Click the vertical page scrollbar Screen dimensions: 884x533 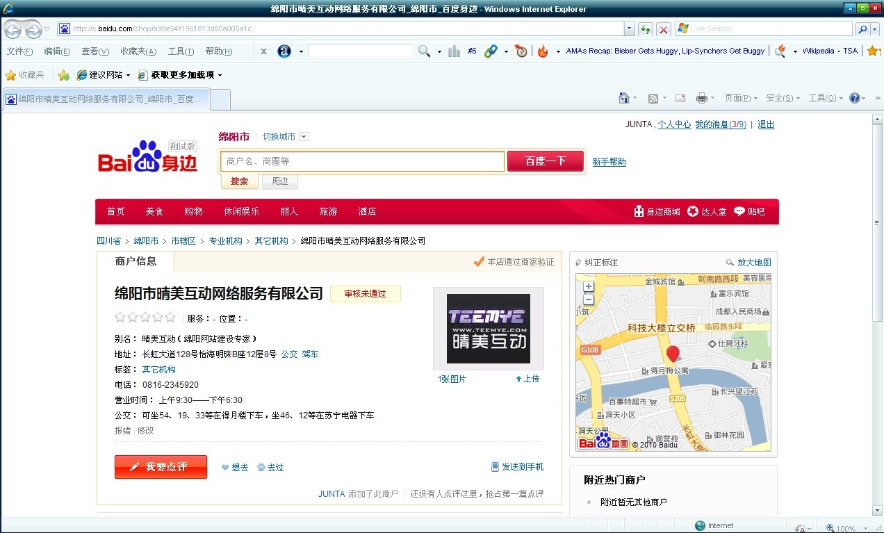click(x=877, y=222)
